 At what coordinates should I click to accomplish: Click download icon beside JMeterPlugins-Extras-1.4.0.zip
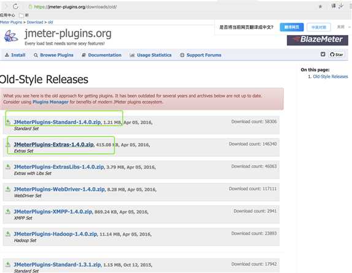coord(8,145)
